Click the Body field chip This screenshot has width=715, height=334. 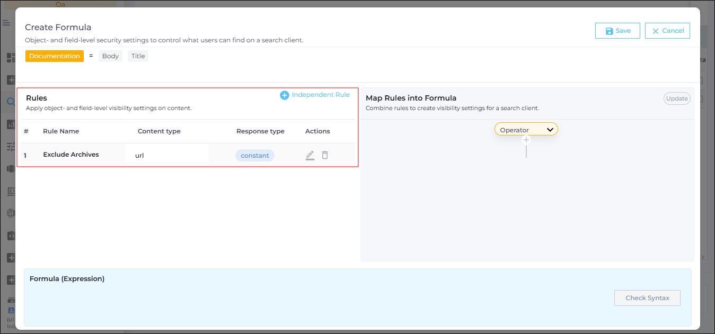click(110, 56)
